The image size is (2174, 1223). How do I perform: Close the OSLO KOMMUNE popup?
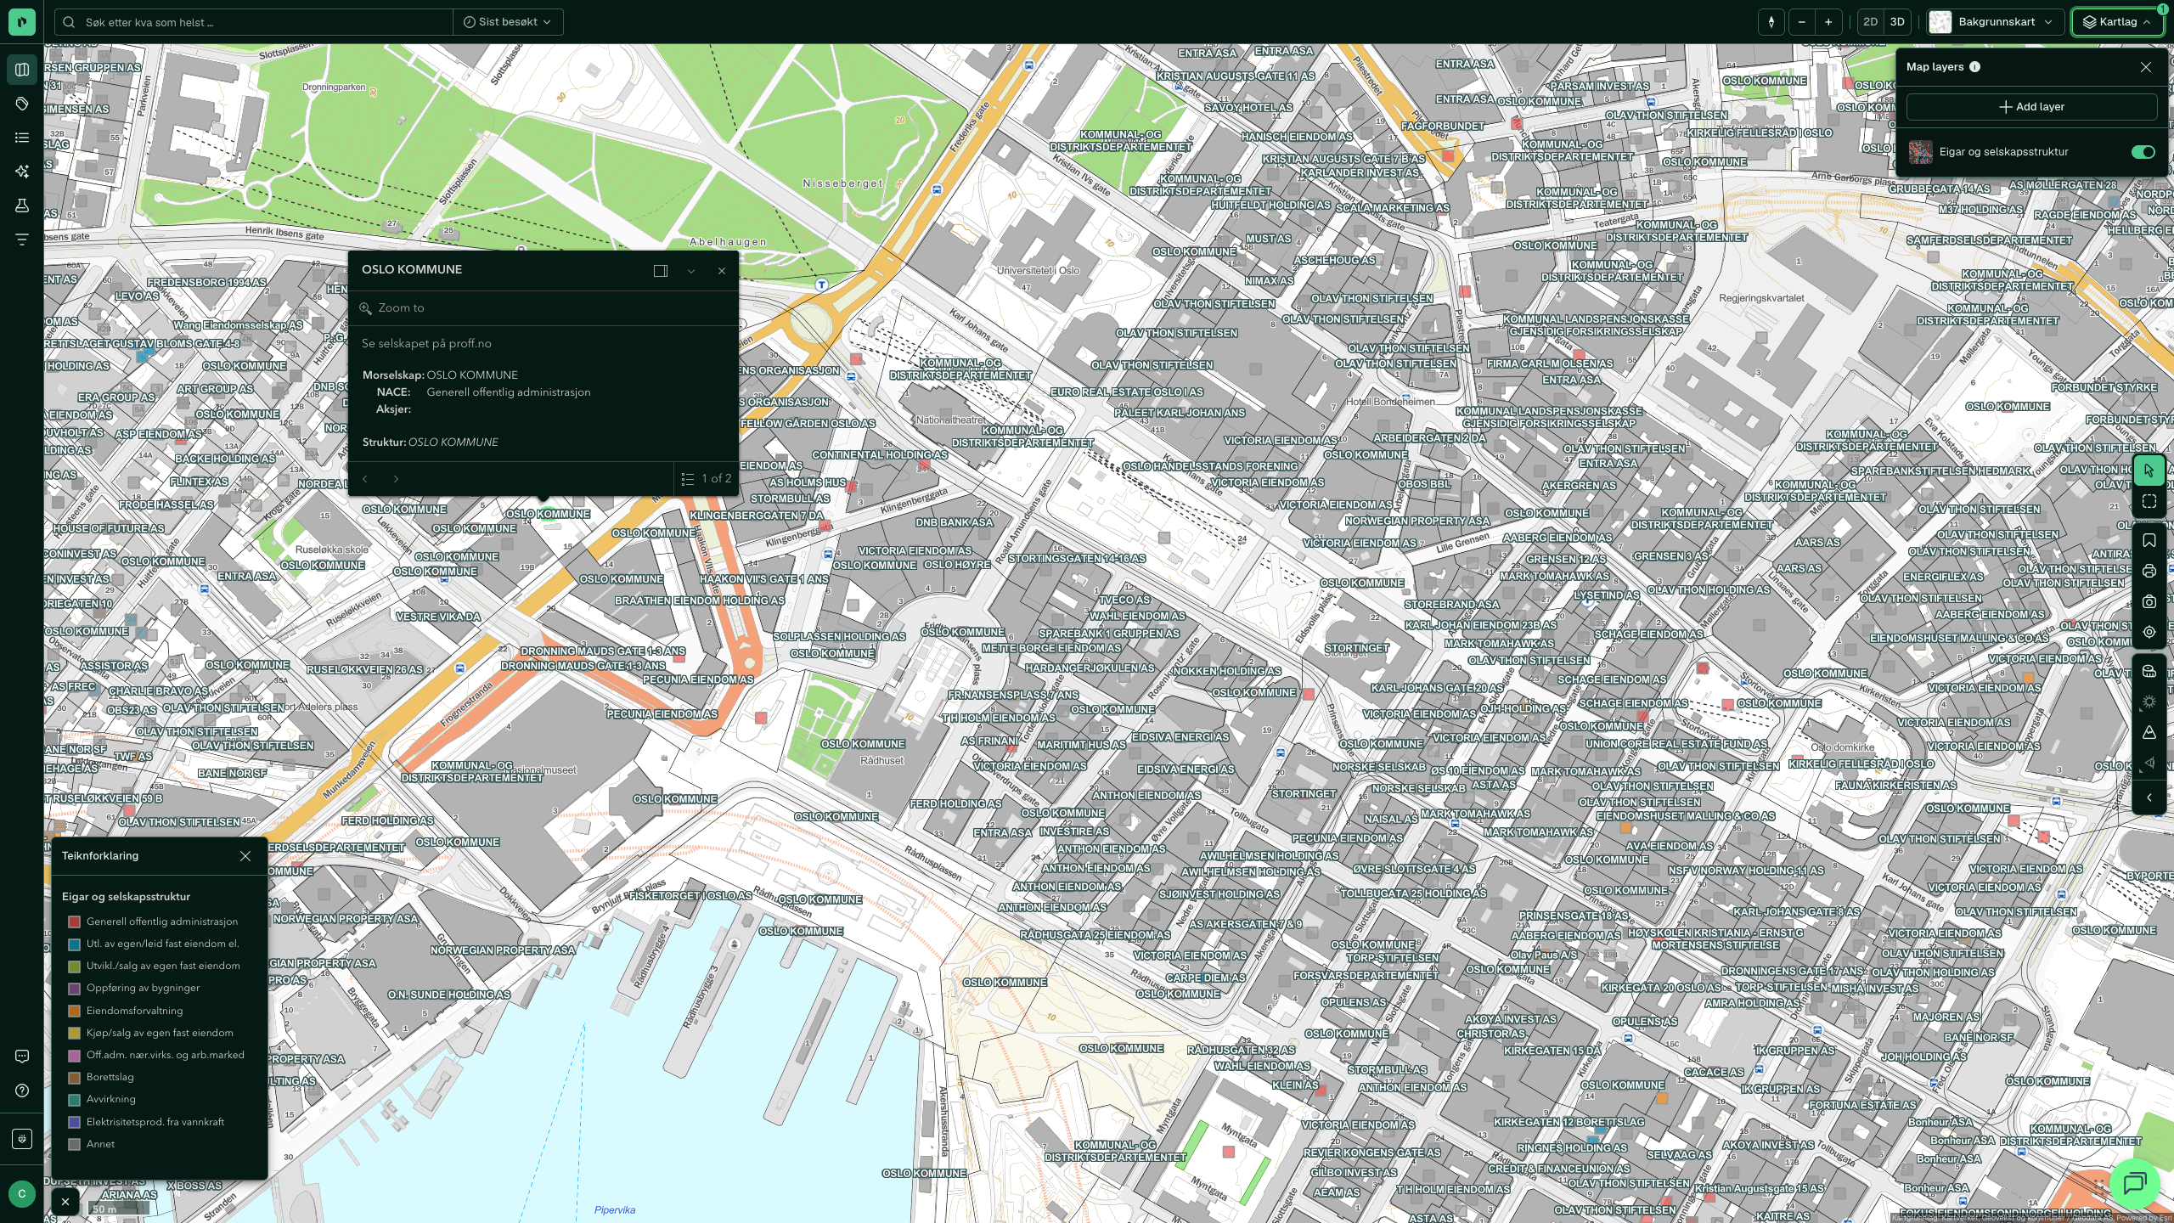tap(722, 271)
